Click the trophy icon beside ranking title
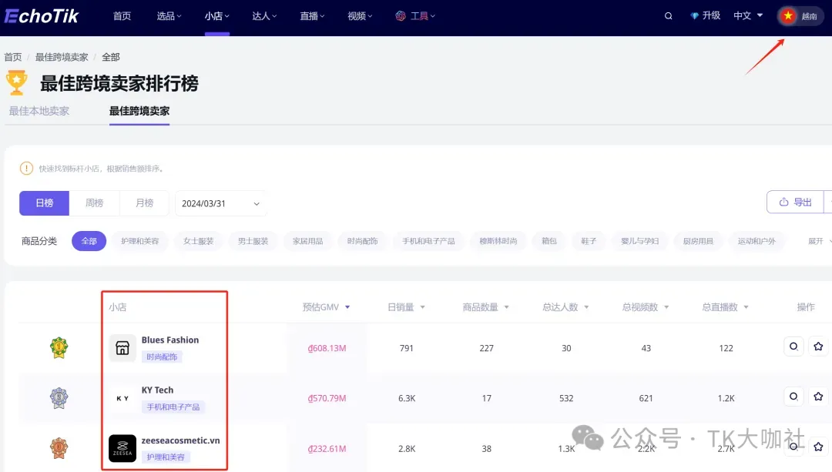832x472 pixels. click(16, 82)
